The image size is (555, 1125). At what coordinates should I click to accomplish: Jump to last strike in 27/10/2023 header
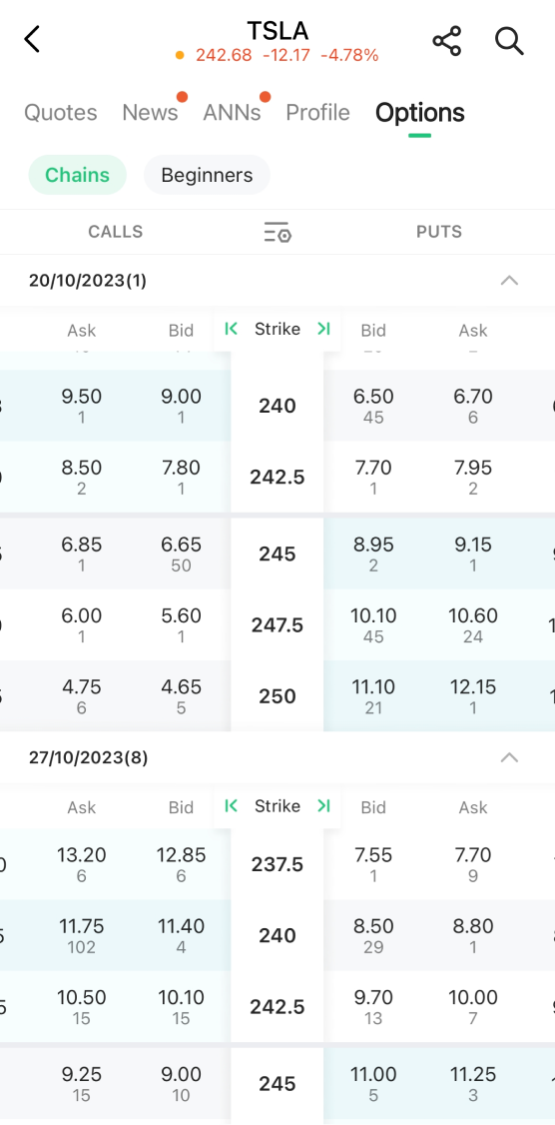click(324, 805)
